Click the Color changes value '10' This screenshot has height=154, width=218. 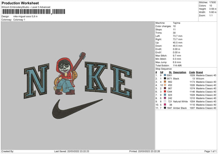pos(174,26)
